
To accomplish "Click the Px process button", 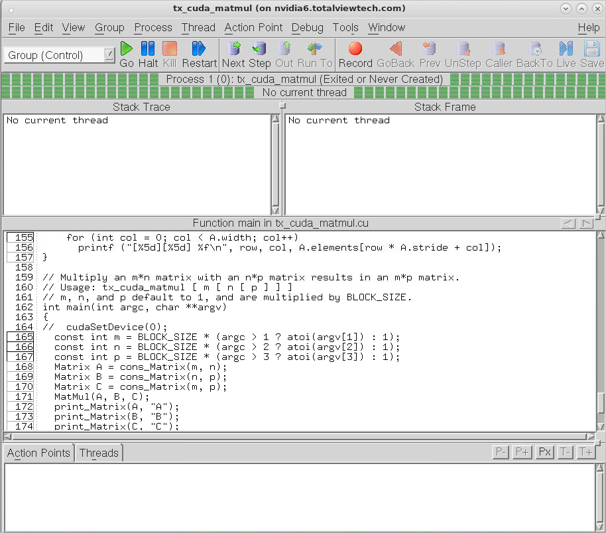I will (x=544, y=452).
